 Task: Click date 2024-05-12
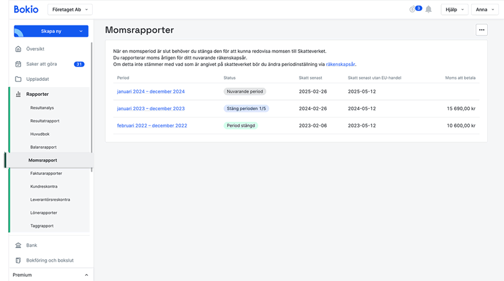point(362,109)
